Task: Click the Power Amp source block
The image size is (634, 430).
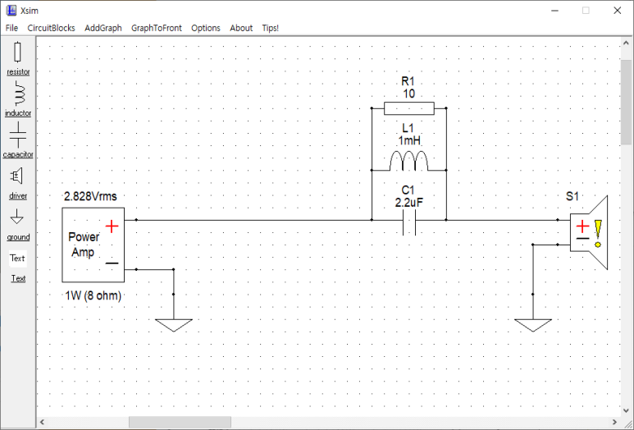Action: pyautogui.click(x=93, y=245)
